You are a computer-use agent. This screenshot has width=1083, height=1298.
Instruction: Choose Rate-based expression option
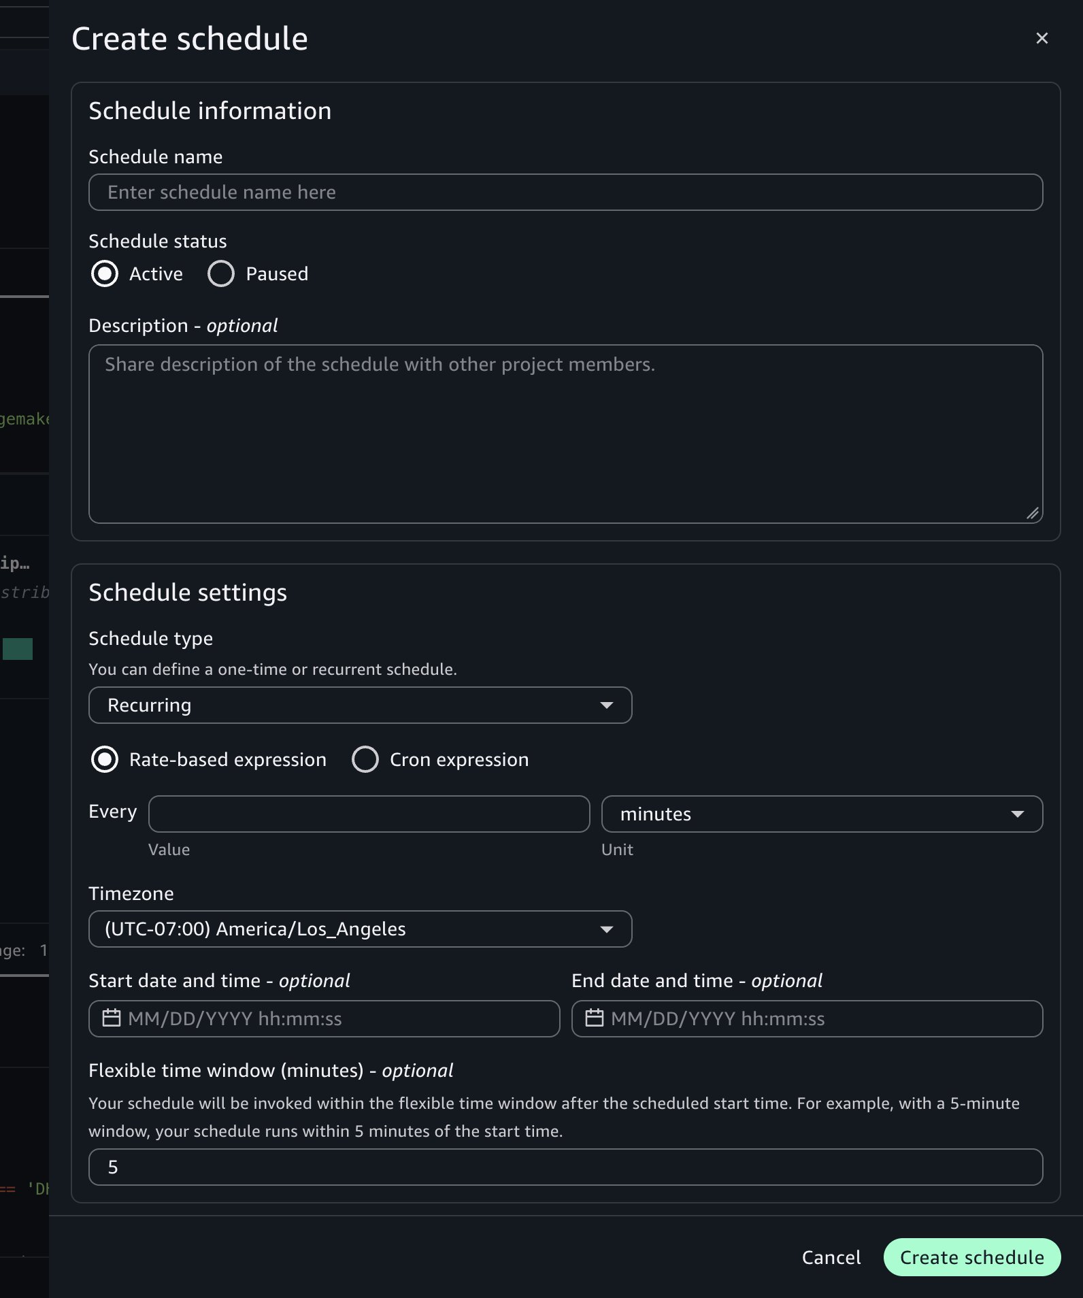105,760
